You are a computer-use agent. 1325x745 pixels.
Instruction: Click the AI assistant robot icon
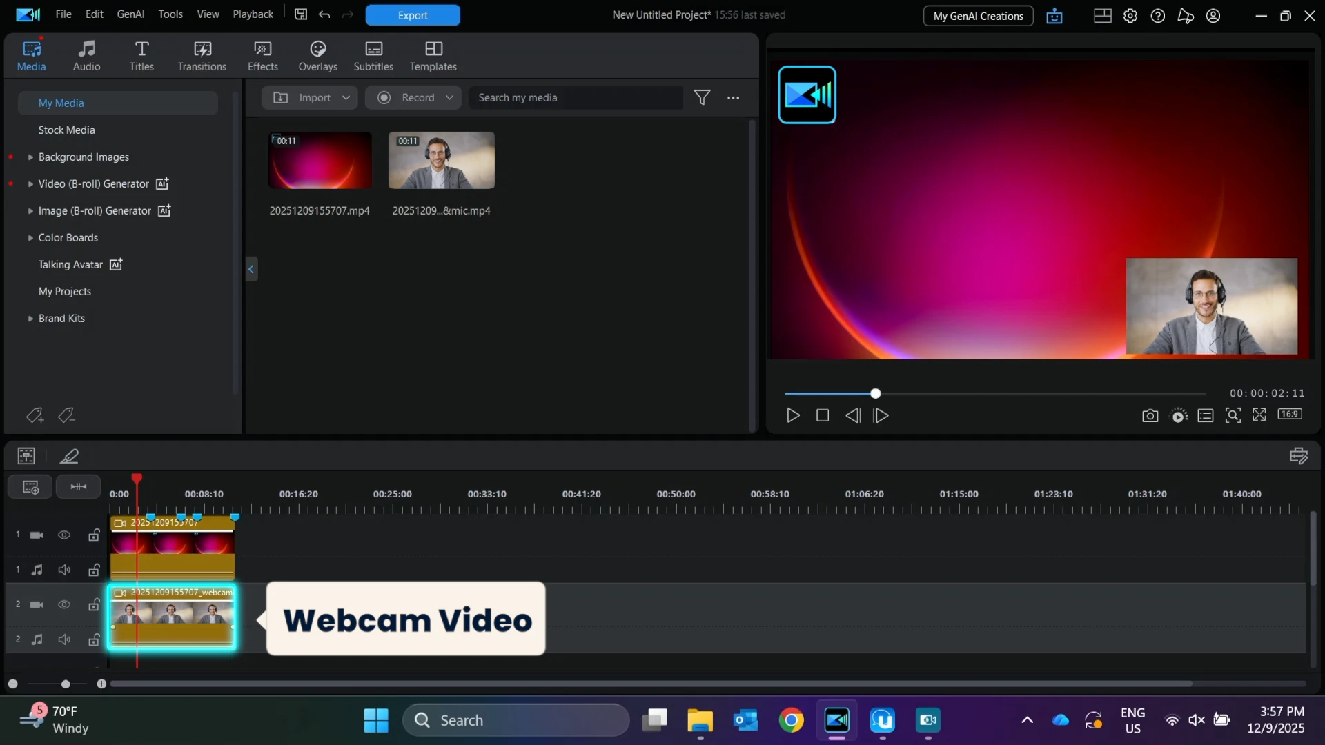[1054, 16]
